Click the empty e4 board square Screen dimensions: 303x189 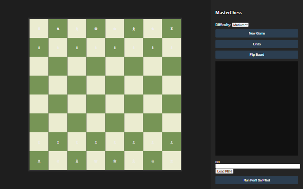[115, 104]
